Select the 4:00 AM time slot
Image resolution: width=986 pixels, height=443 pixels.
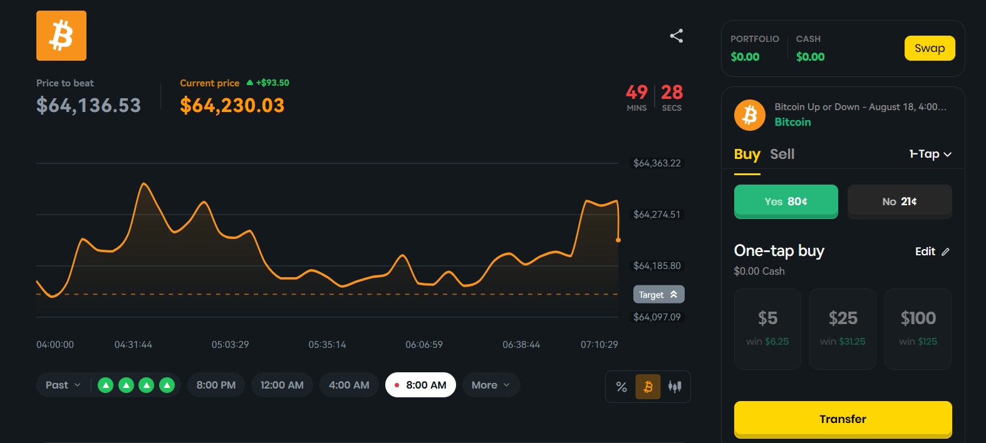pyautogui.click(x=349, y=385)
